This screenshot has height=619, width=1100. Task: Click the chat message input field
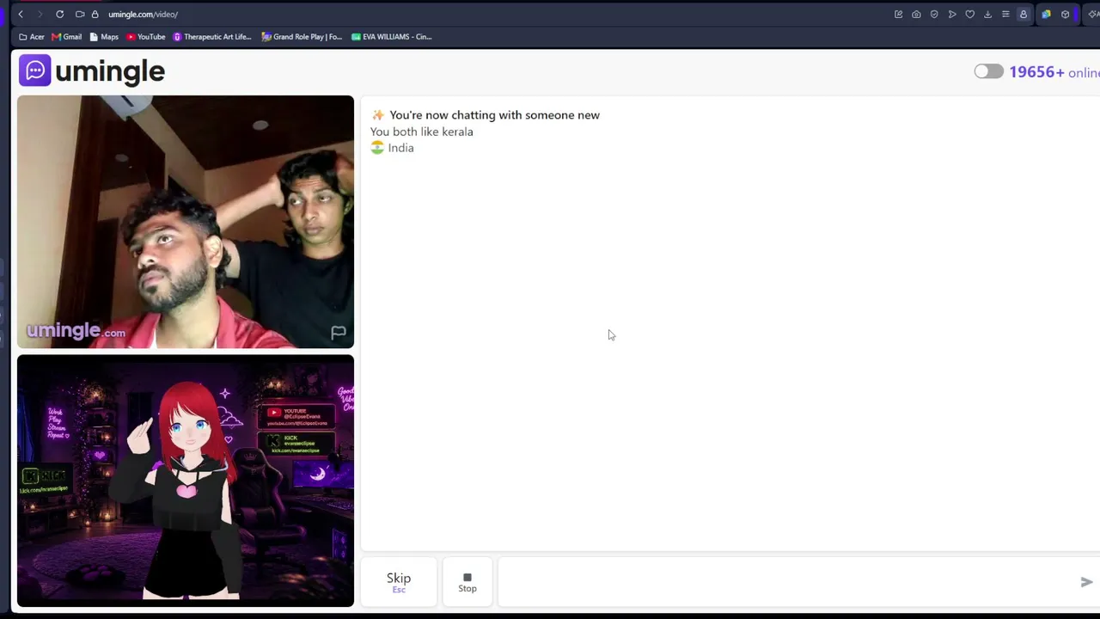pyautogui.click(x=786, y=582)
